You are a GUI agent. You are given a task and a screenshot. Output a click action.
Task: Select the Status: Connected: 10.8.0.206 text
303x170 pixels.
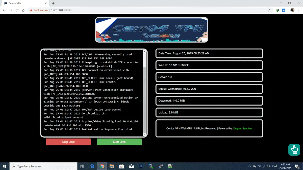click(x=177, y=89)
